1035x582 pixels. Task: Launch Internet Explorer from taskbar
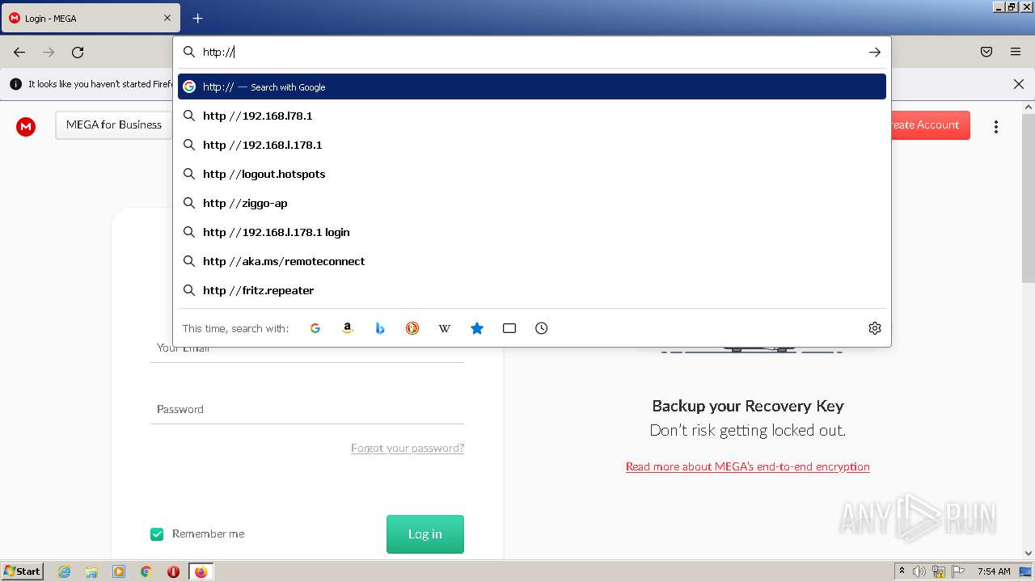(65, 571)
